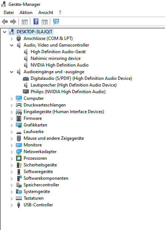This screenshot has height=230, width=165.
Task: Click the action pane toolbar icon
Action: (x=45, y=22)
